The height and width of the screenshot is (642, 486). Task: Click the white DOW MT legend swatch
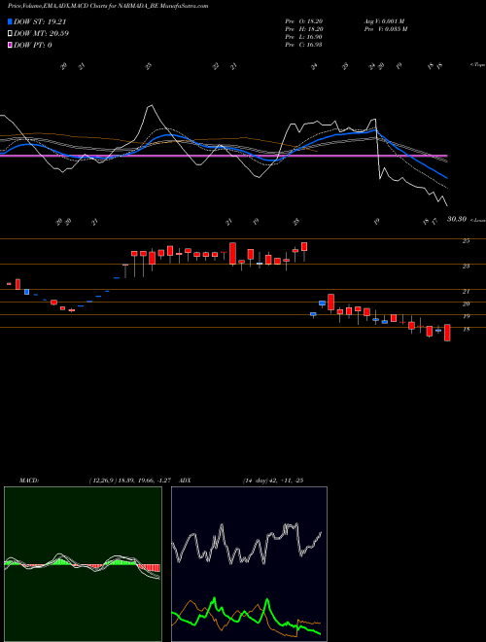(x=10, y=33)
